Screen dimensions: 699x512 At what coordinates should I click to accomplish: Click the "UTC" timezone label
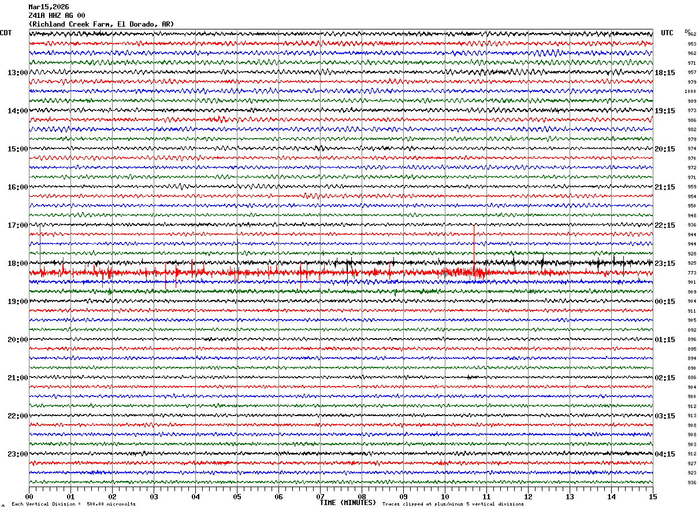click(667, 33)
